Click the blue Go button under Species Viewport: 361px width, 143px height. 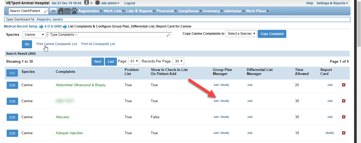(27, 44)
